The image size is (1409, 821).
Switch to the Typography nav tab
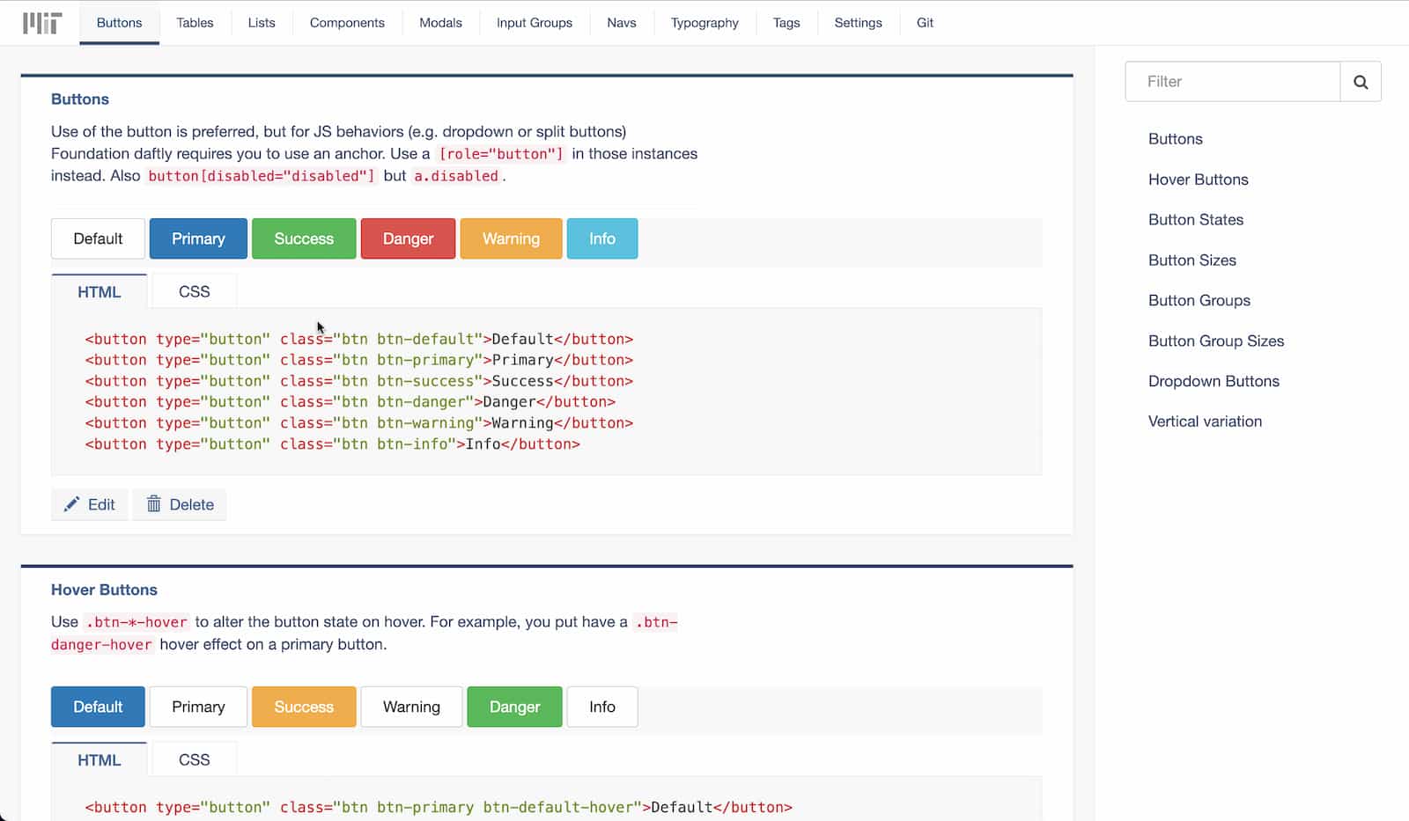[704, 23]
